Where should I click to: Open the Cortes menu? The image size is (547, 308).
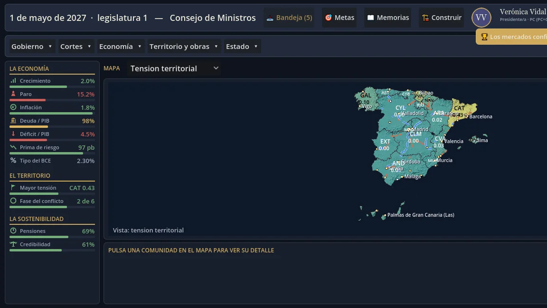(75, 47)
